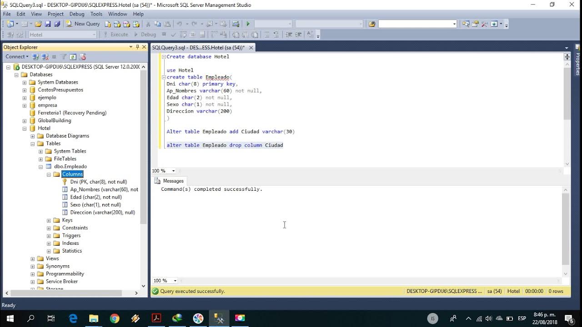The height and width of the screenshot is (327, 582).
Task: Open the Tools menu
Action: (x=96, y=14)
